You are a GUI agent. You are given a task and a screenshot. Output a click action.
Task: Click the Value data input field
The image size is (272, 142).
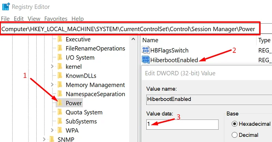[182, 125]
